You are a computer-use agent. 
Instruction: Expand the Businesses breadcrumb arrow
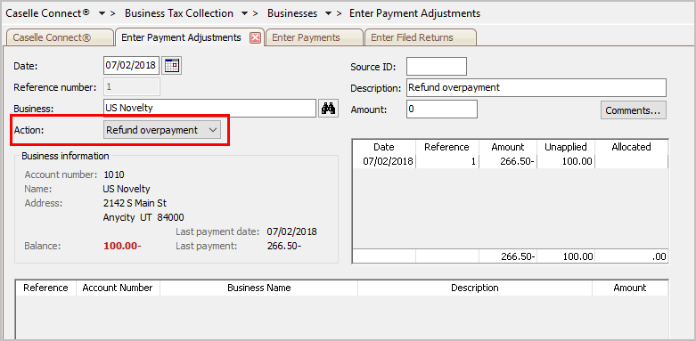(328, 13)
